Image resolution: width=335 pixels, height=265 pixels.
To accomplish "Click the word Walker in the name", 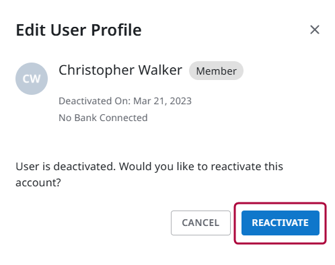I will click(x=160, y=70).
